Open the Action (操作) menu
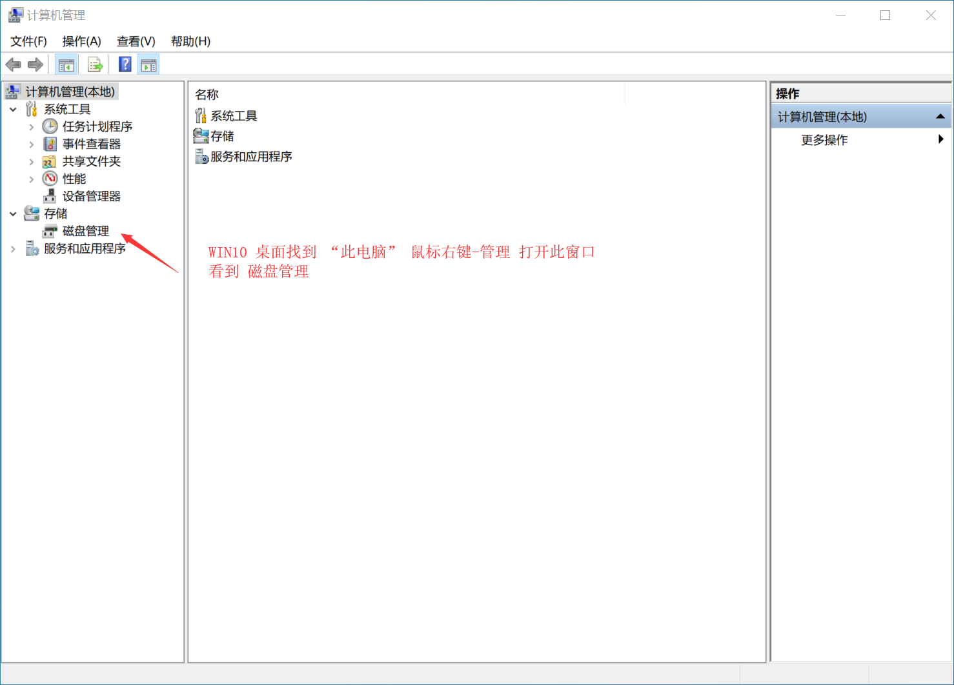Screen dimensions: 954x685 click(x=81, y=41)
